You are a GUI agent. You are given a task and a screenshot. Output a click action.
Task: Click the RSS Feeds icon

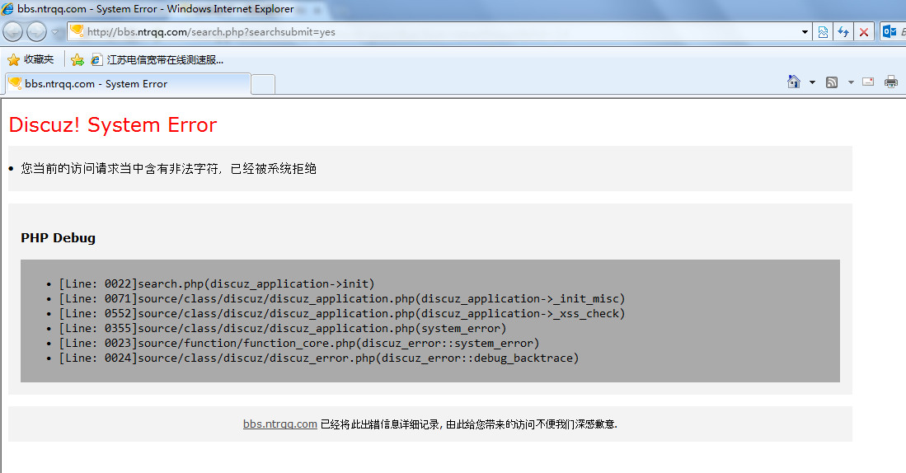[832, 82]
